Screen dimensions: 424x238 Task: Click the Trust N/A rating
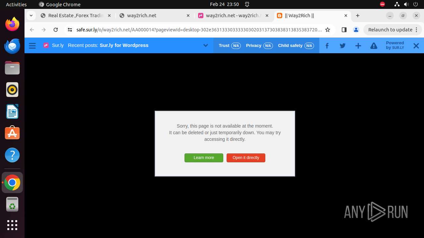tap(230, 46)
